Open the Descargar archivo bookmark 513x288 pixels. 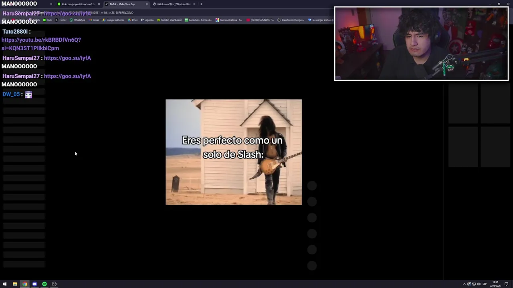pos(320,20)
